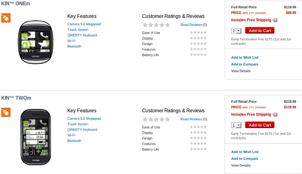Open the free shipping help icon for KIN ONEm

(275, 20)
